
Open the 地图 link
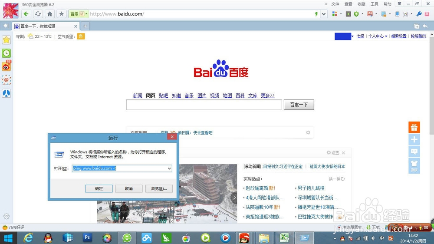[227, 96]
